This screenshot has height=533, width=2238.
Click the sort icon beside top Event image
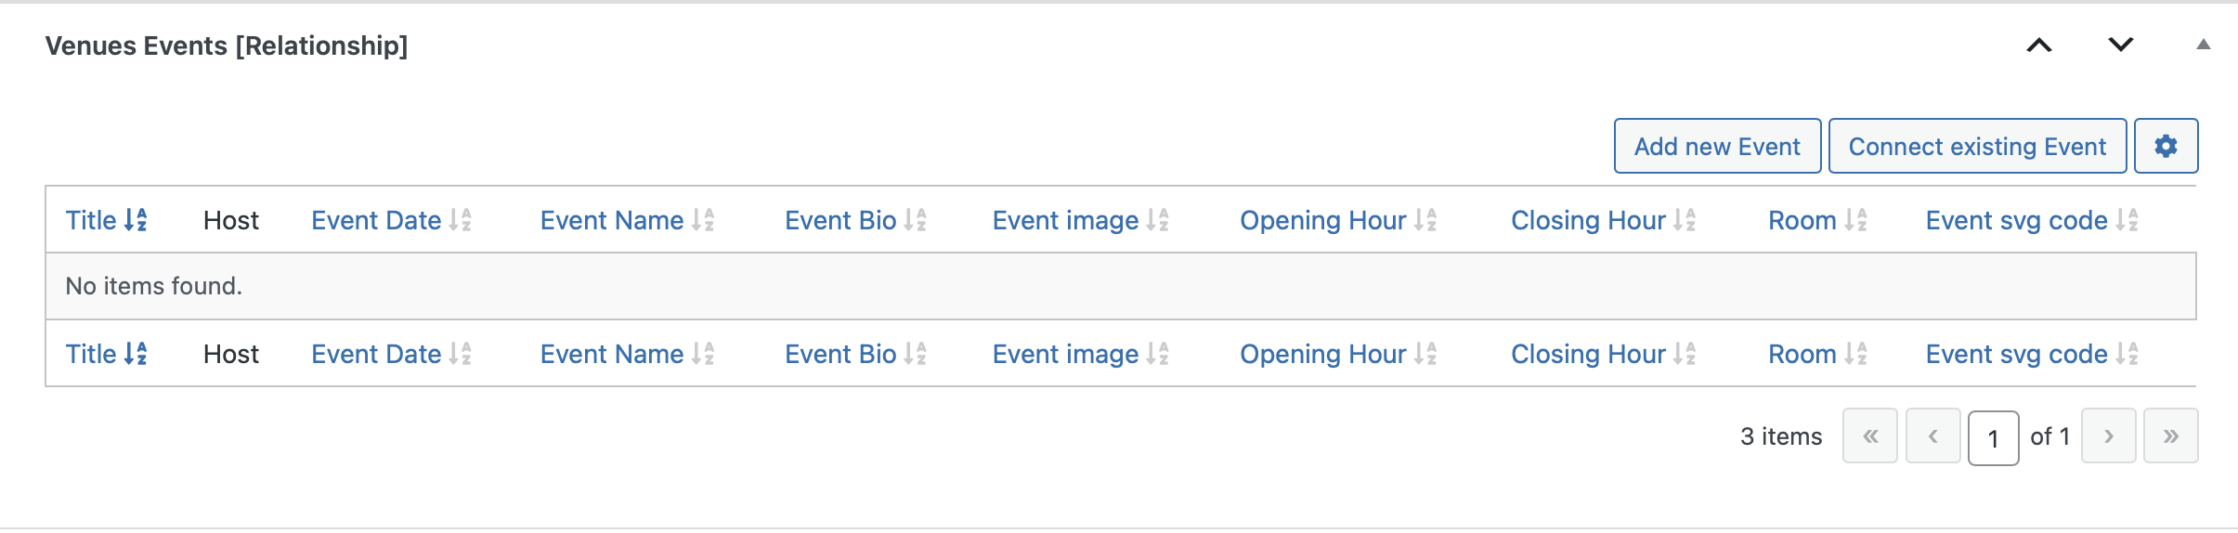tap(1157, 220)
